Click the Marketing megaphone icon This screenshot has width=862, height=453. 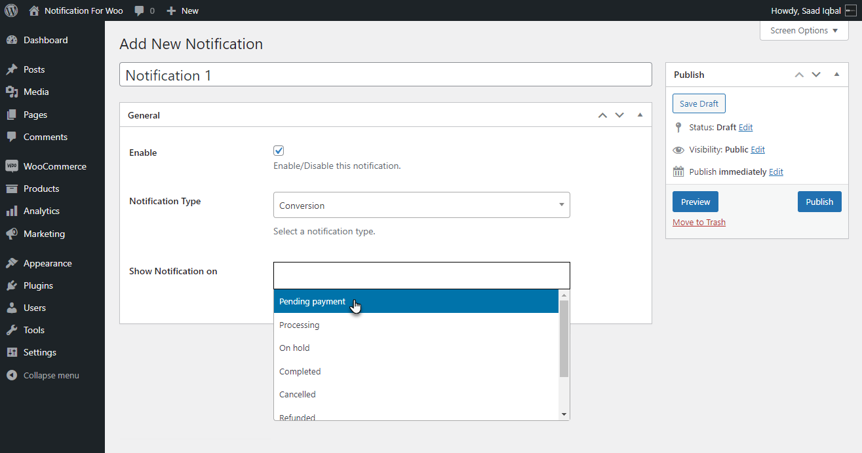click(12, 234)
